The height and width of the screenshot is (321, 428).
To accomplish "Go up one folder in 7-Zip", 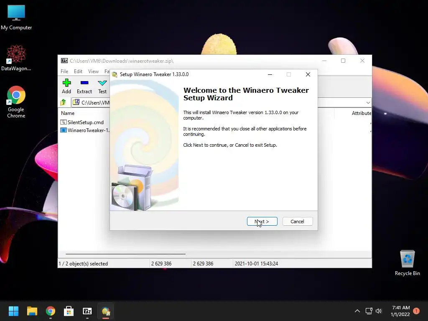I will pos(63,102).
